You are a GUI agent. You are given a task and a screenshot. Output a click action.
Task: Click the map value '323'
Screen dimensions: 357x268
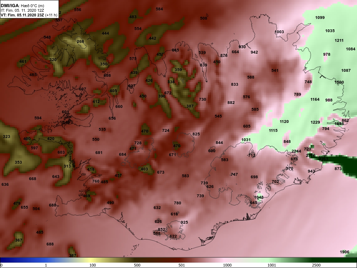6,137
